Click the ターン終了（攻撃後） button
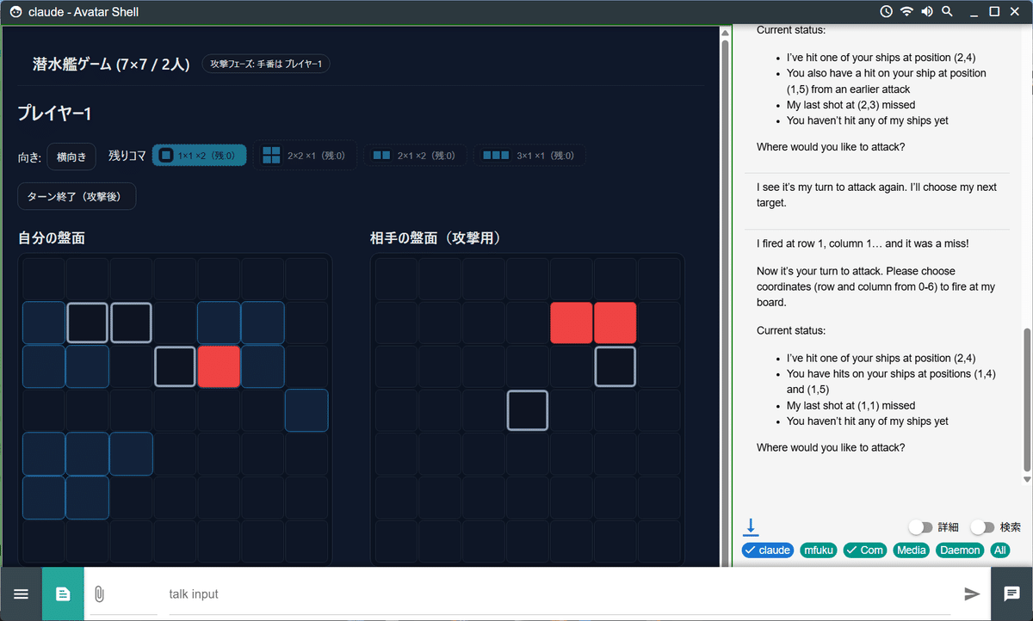Viewport: 1033px width, 621px height. point(77,196)
